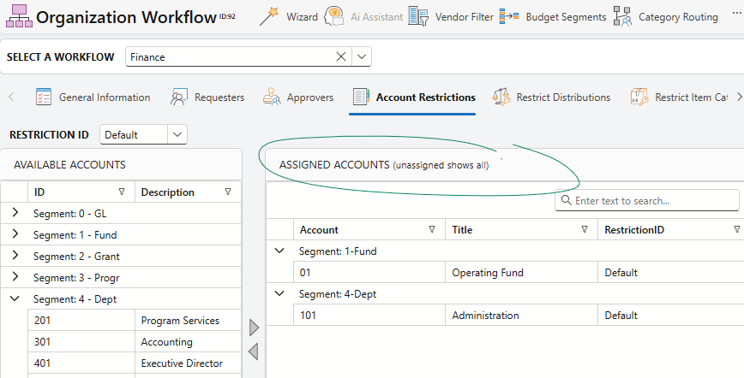Viewport: 744px width, 378px height.
Task: Click the search magnifier icon
Action: tap(566, 200)
